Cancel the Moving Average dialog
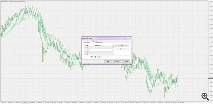The height and width of the screenshot is (104, 213). point(117,61)
